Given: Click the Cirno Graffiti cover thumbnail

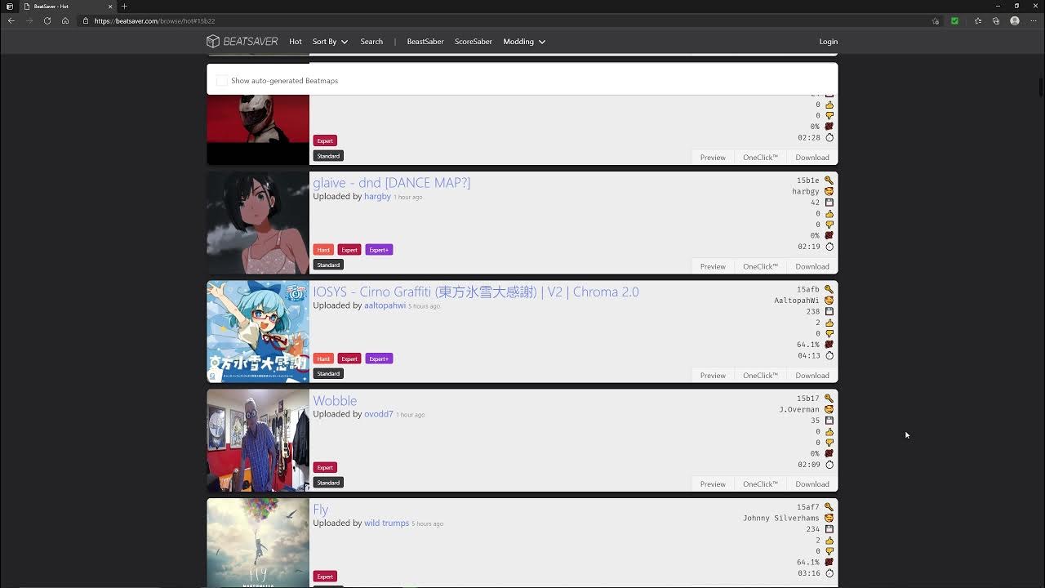Looking at the screenshot, I should coord(258,332).
